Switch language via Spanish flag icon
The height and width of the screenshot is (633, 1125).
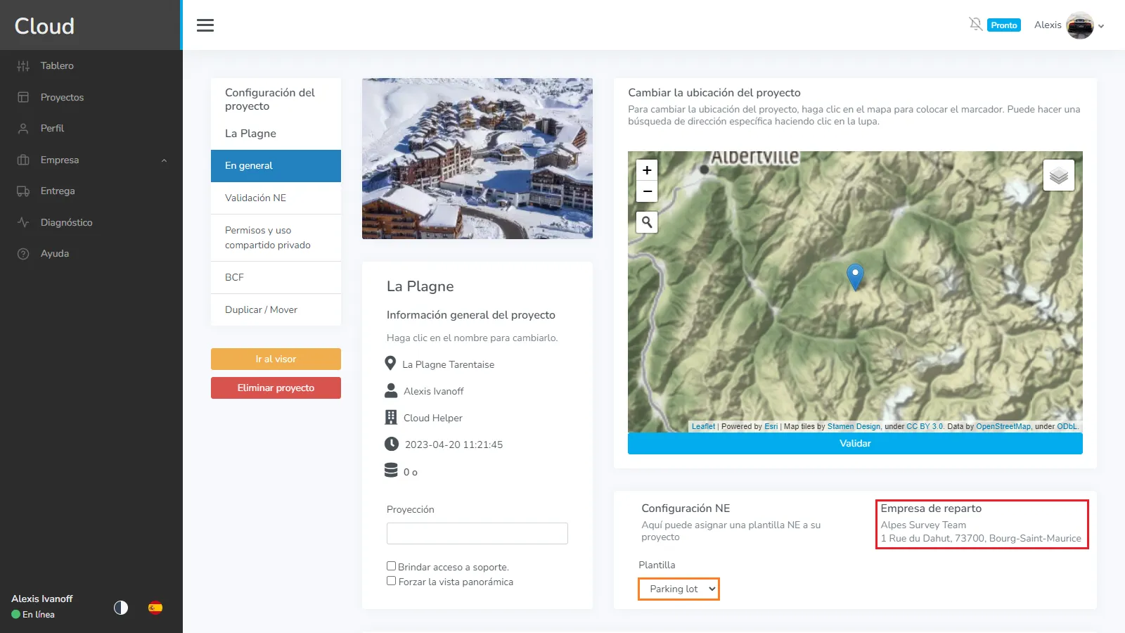(155, 608)
